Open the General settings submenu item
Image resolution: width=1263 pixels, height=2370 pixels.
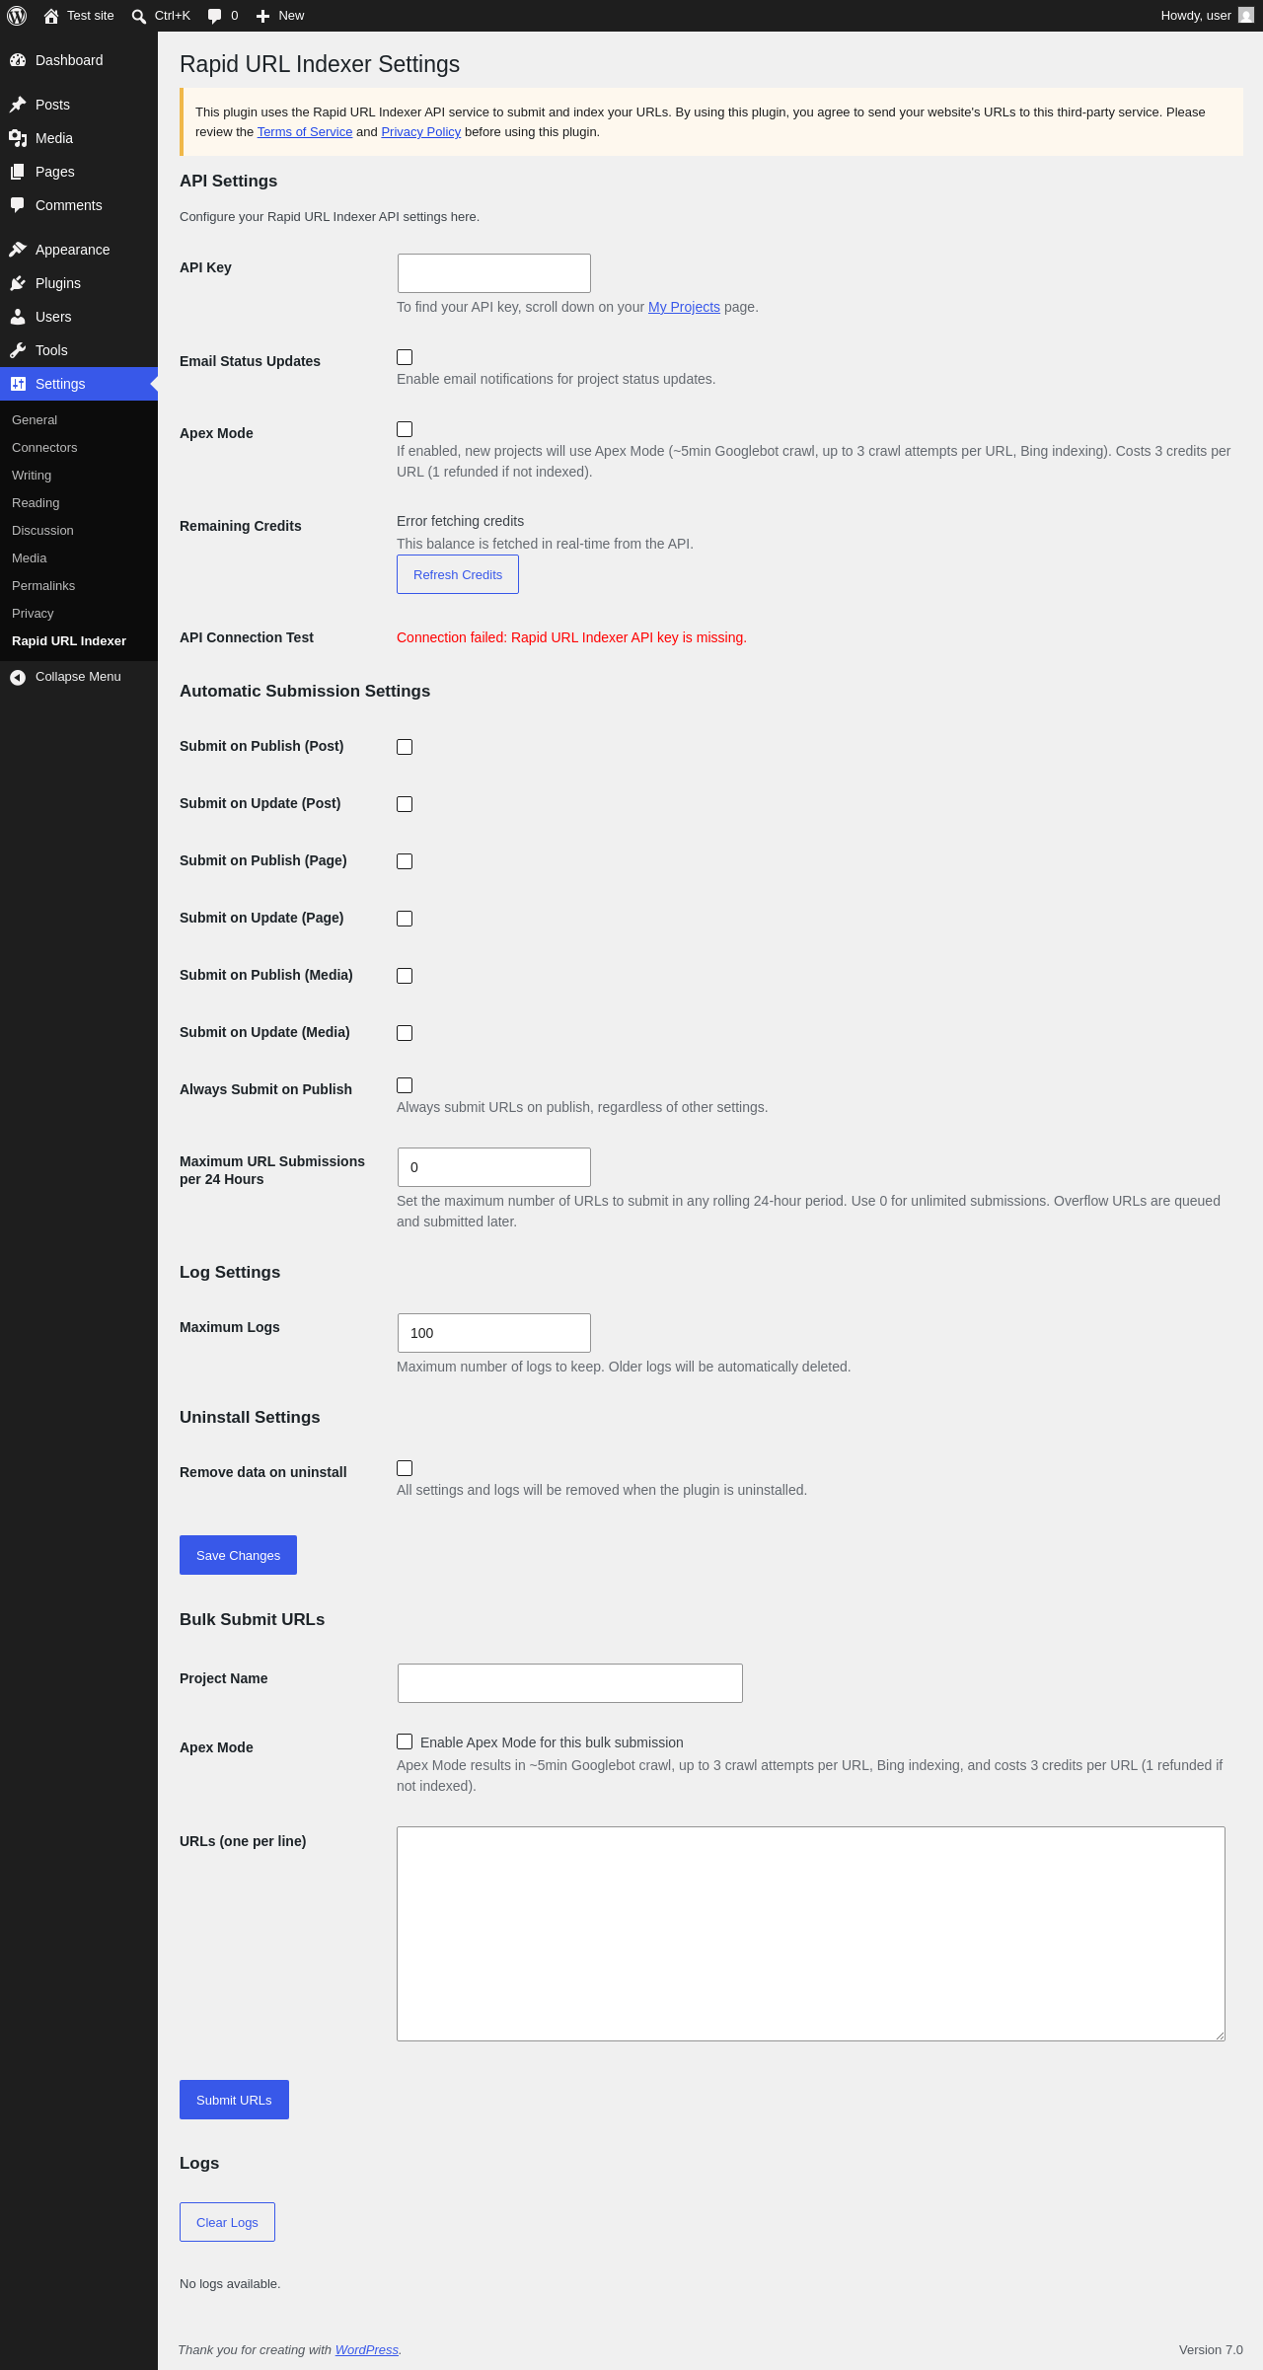pyautogui.click(x=35, y=420)
